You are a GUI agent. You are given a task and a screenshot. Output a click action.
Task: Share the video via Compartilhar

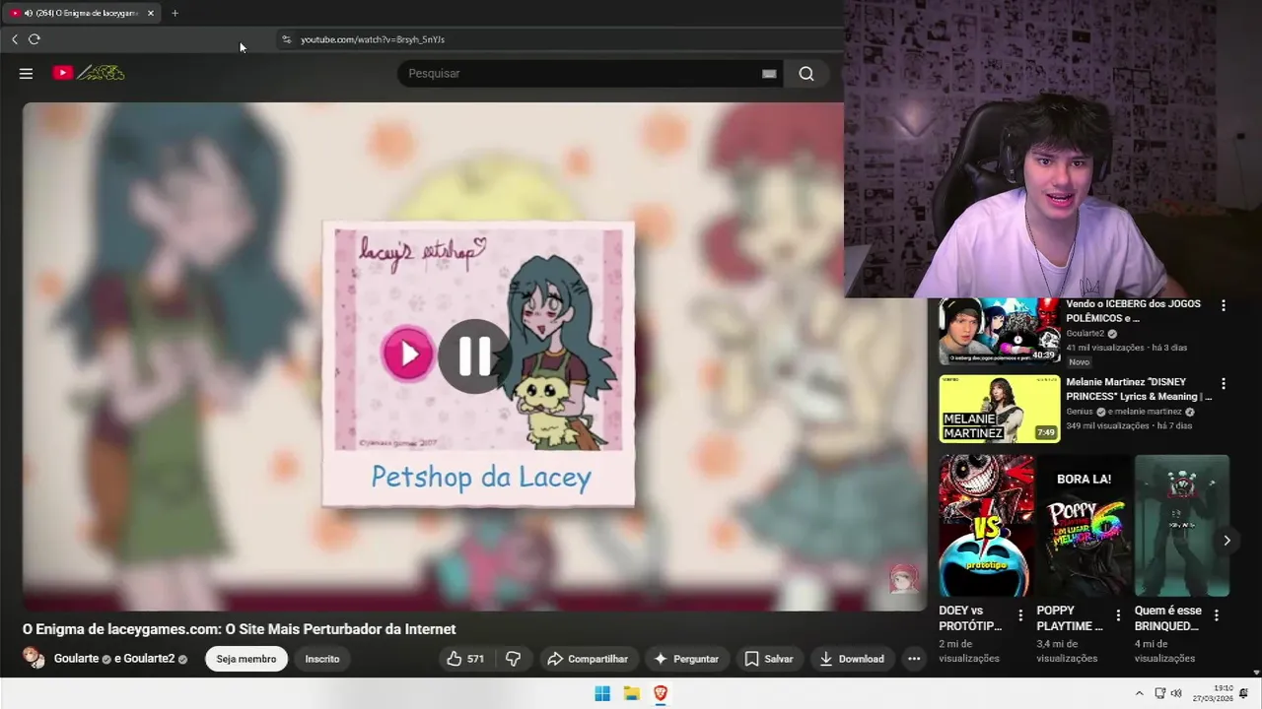(x=588, y=659)
